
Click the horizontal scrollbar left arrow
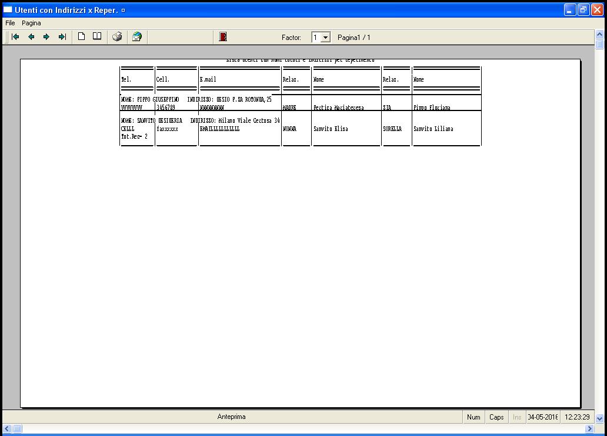click(x=7, y=428)
